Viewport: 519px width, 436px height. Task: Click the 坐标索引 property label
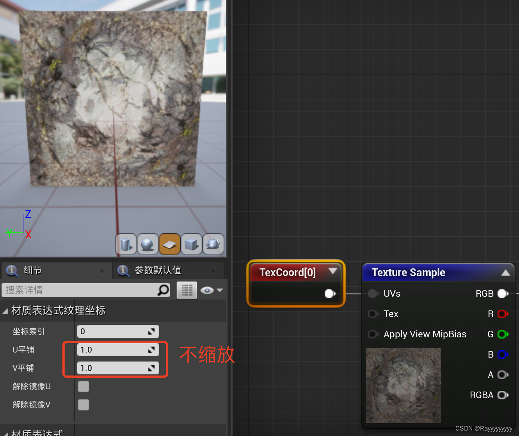29,331
